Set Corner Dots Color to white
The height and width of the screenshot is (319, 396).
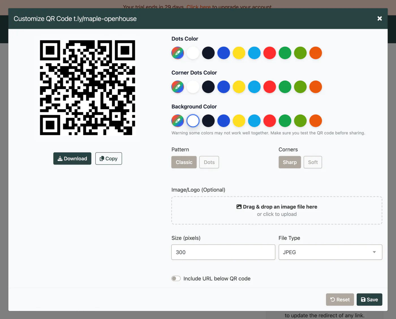(x=193, y=87)
